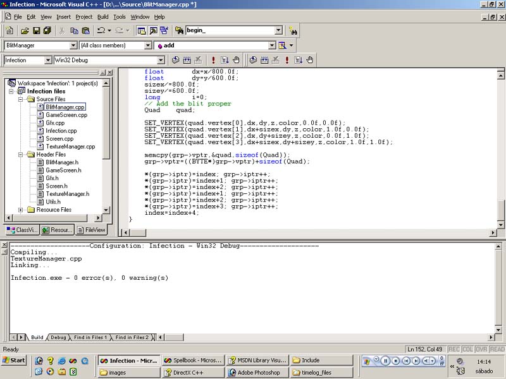Click the Find in Files binoculars icon
Image resolution: width=506 pixels, height=379 pixels.
pos(179,30)
